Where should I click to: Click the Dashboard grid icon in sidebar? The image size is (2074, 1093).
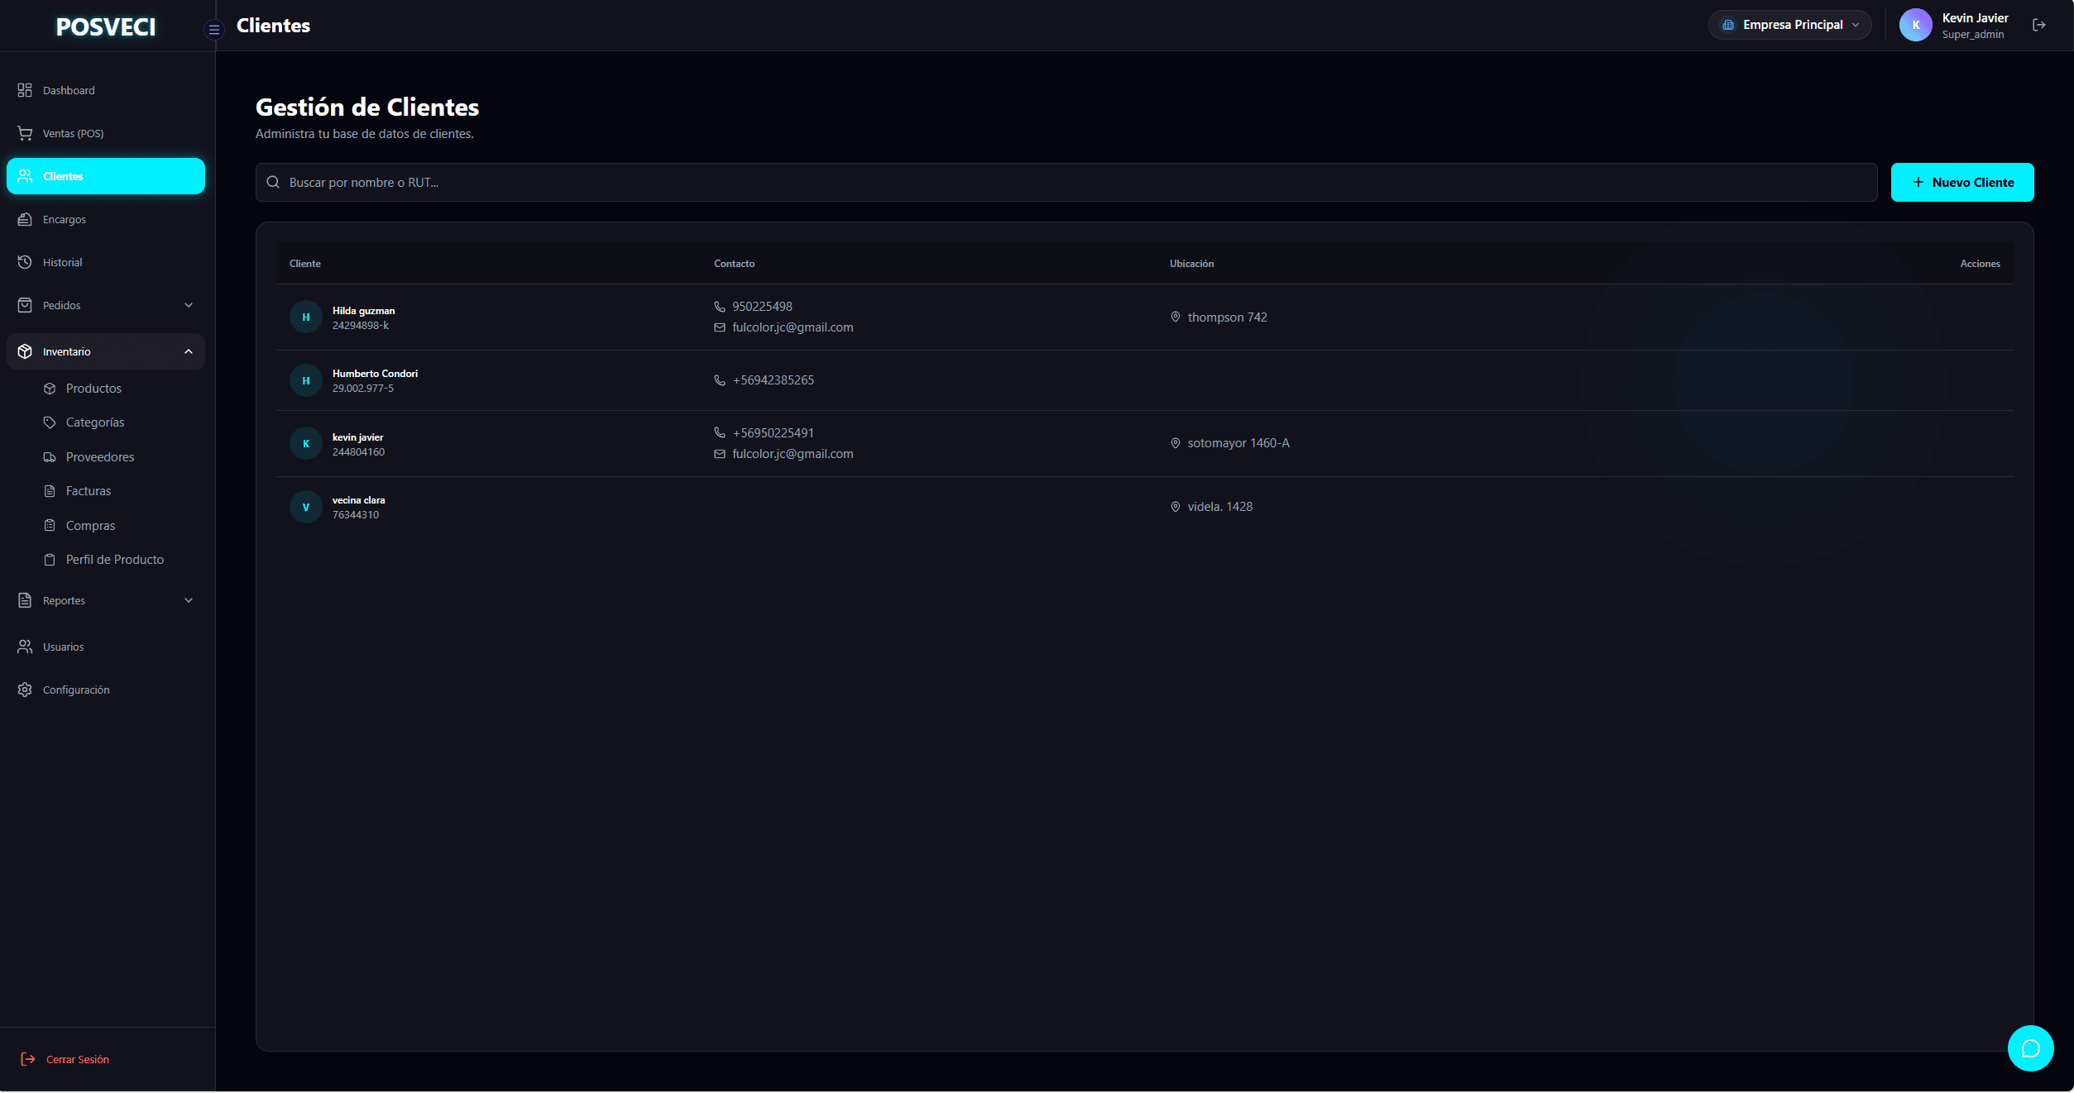[x=25, y=90]
